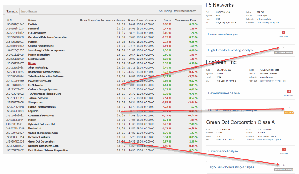Open Medpace Holdings stock entry
This screenshot has width=299, height=174.
click(x=39, y=137)
